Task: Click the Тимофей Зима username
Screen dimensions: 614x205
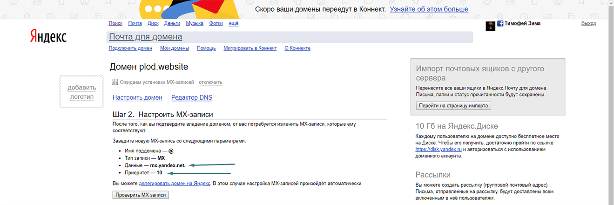Action: (x=523, y=23)
